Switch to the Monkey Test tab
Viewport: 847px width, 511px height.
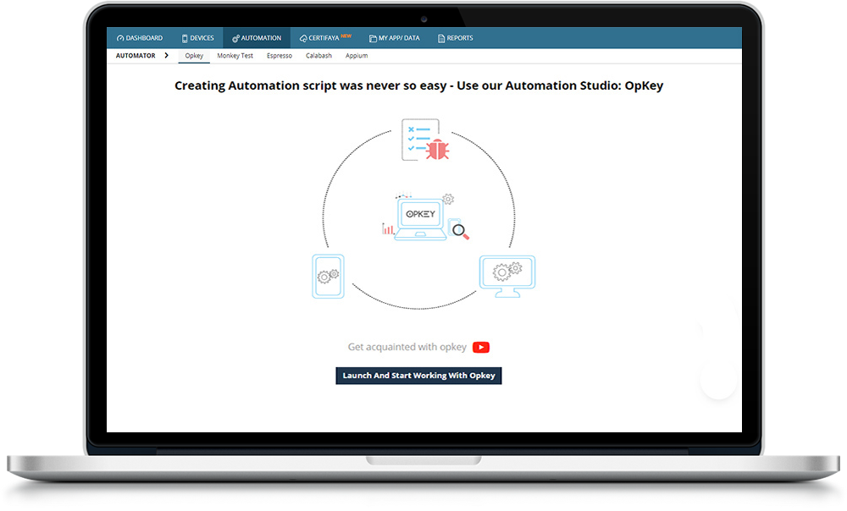(x=235, y=55)
